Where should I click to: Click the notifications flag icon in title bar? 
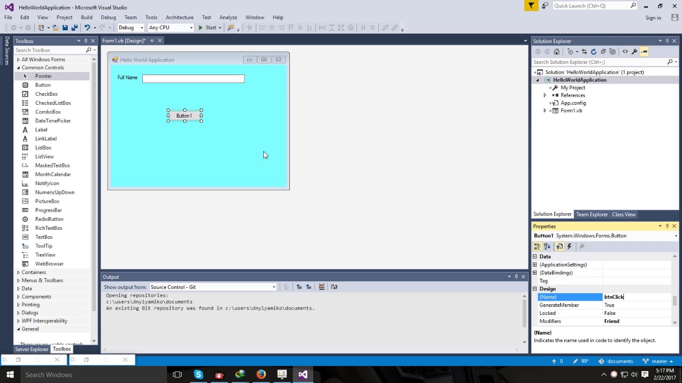(531, 6)
